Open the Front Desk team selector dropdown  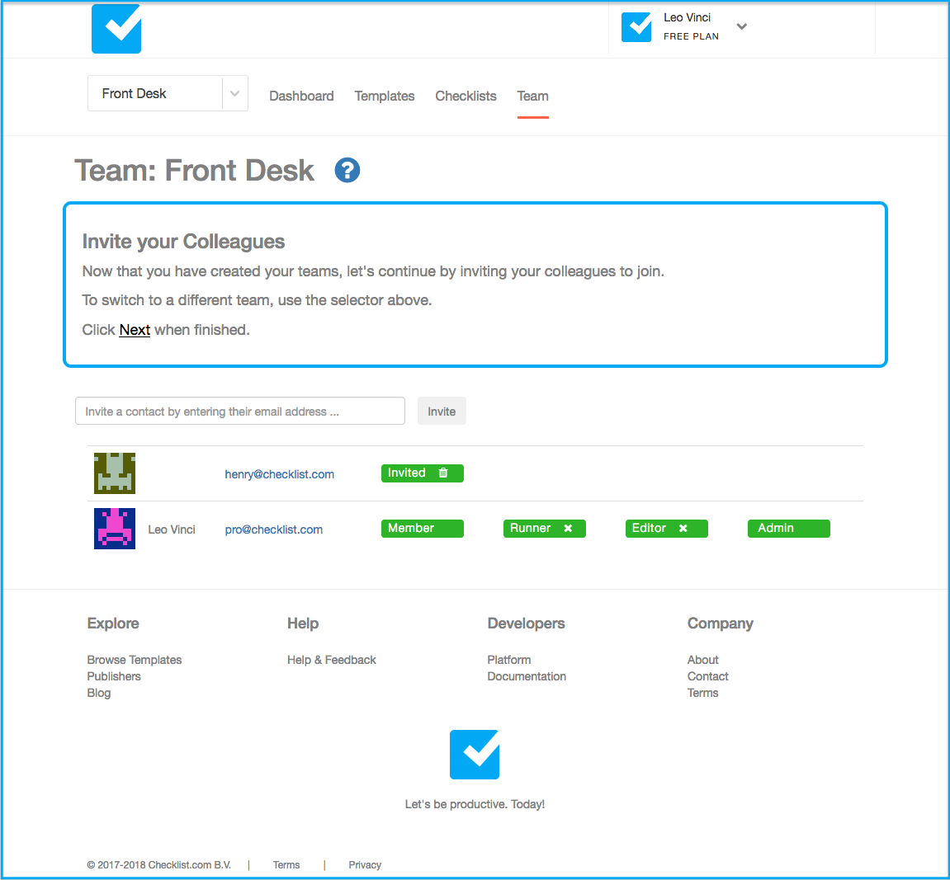point(168,93)
